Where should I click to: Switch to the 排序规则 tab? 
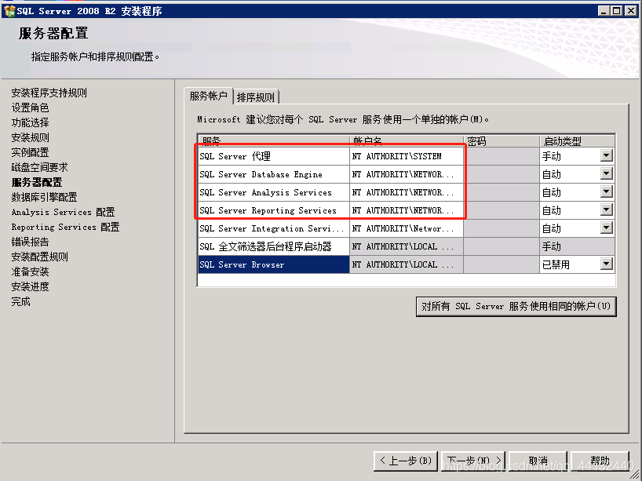256,97
